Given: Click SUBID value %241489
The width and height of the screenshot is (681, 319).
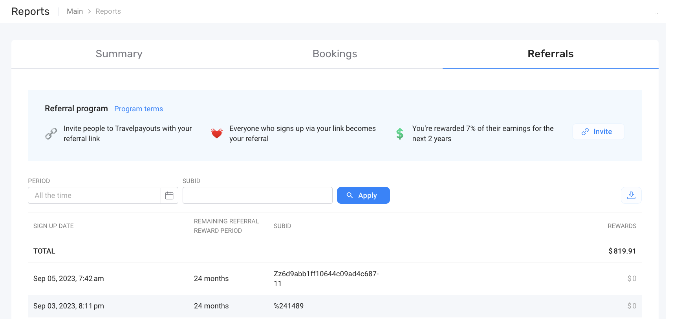Looking at the screenshot, I should (x=289, y=306).
